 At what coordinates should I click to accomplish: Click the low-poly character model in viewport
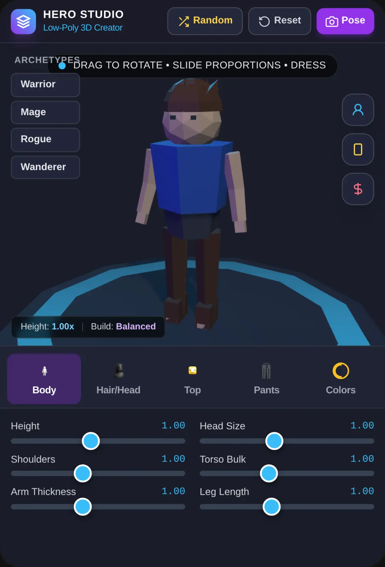click(x=192, y=203)
